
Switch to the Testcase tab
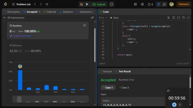[106, 71]
